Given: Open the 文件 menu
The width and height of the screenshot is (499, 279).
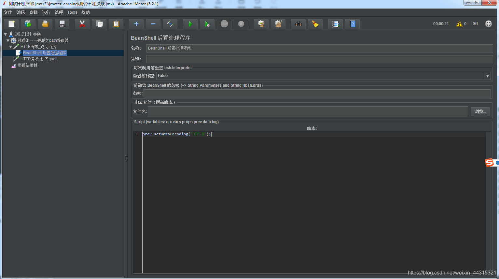Looking at the screenshot, I should coord(8,12).
